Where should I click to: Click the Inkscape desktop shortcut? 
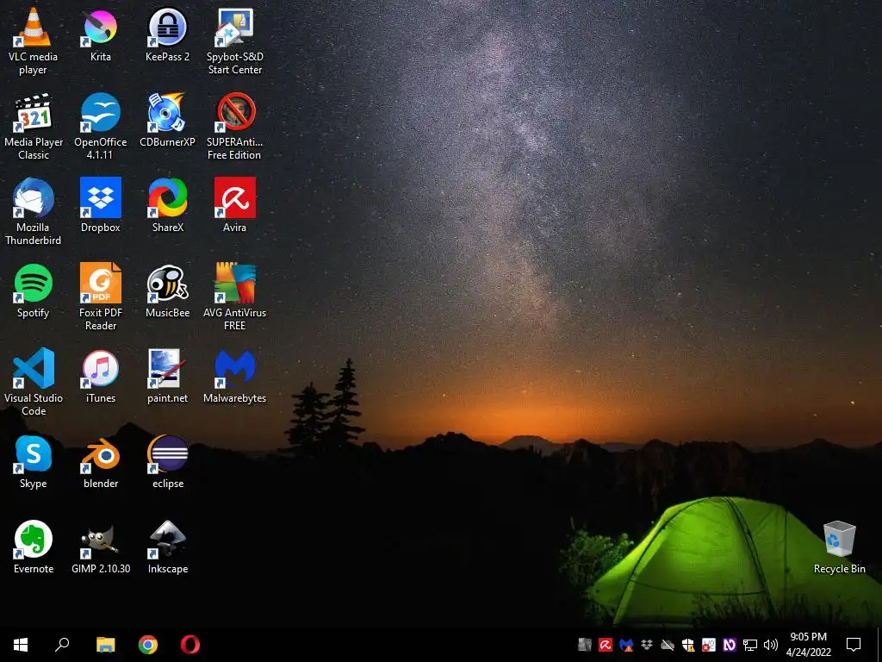(x=168, y=547)
